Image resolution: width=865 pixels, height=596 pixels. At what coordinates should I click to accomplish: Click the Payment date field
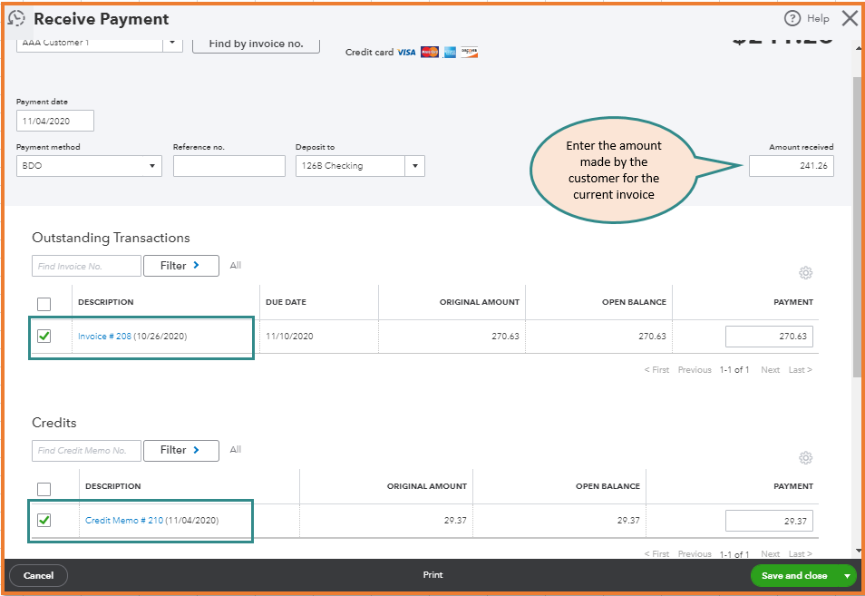click(55, 121)
